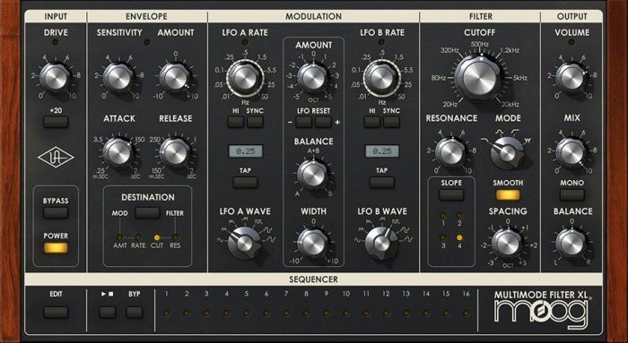
Task: Click the LFO A rate display field
Action: 246,151
